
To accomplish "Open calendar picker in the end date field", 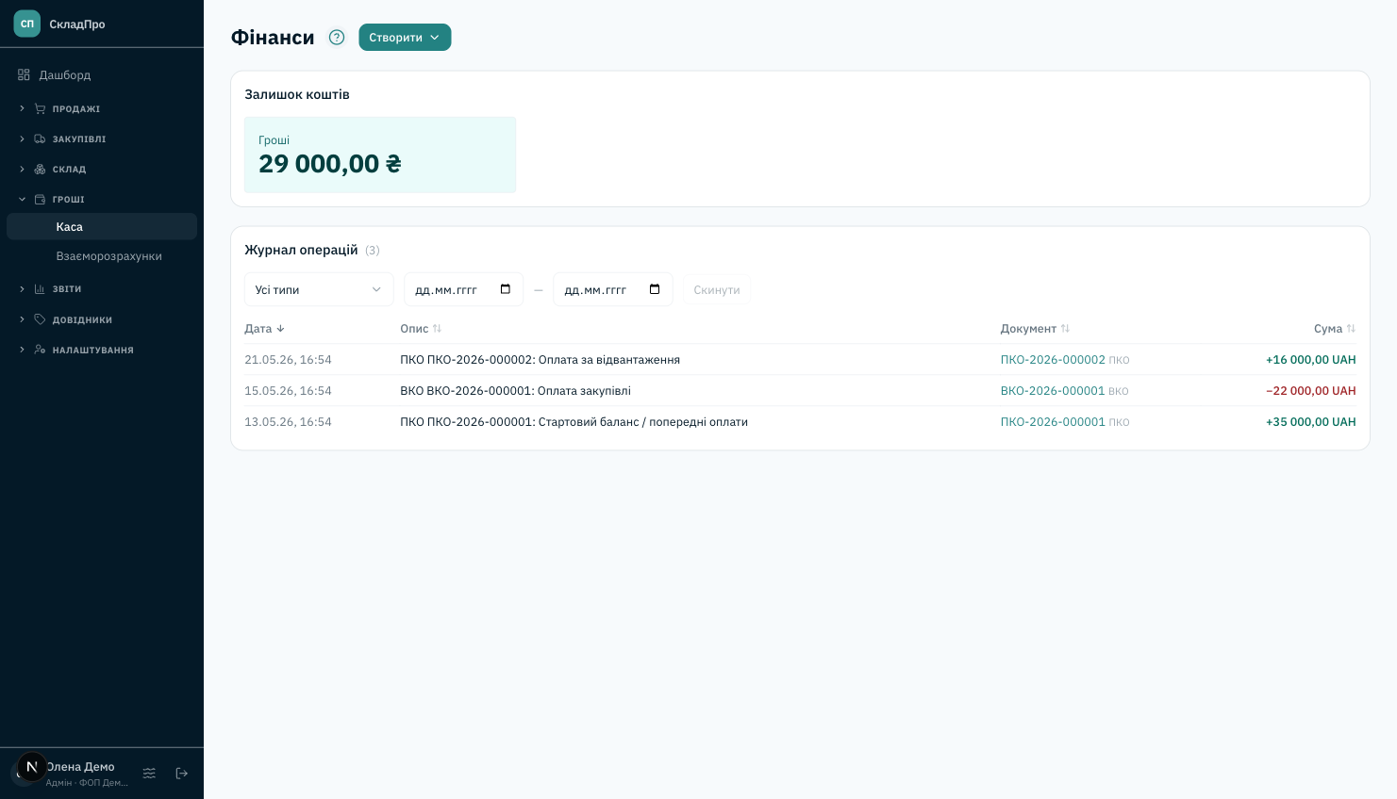I will point(655,289).
